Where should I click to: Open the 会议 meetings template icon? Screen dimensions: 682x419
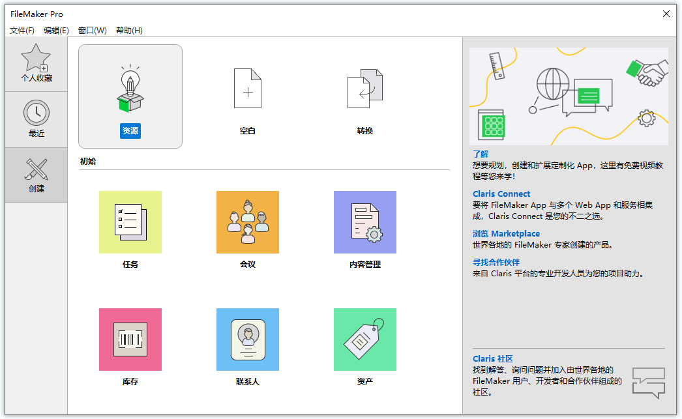248,222
